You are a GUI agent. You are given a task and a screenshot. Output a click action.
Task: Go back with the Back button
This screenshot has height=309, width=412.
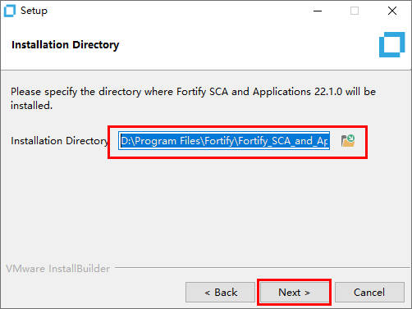pyautogui.click(x=220, y=293)
